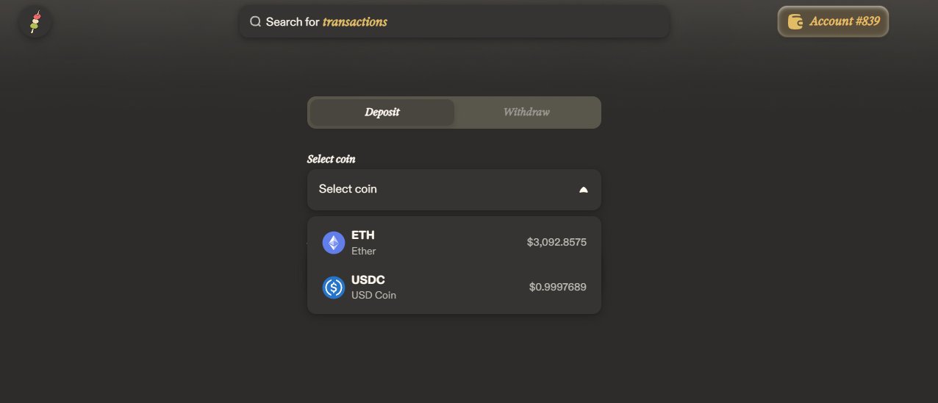Click the italic 'Select coin' field label
Viewport: 938px width, 403px height.
(332, 159)
